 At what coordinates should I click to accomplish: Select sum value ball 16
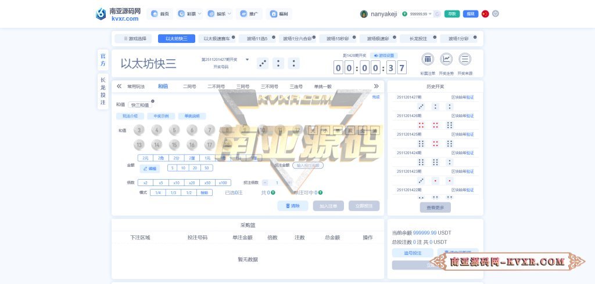[x=192, y=145]
